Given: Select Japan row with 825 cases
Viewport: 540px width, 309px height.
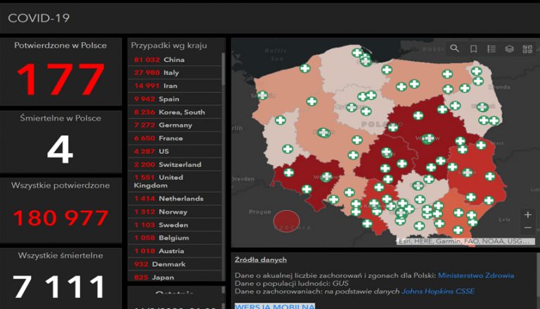Looking at the screenshot, I should (x=175, y=276).
